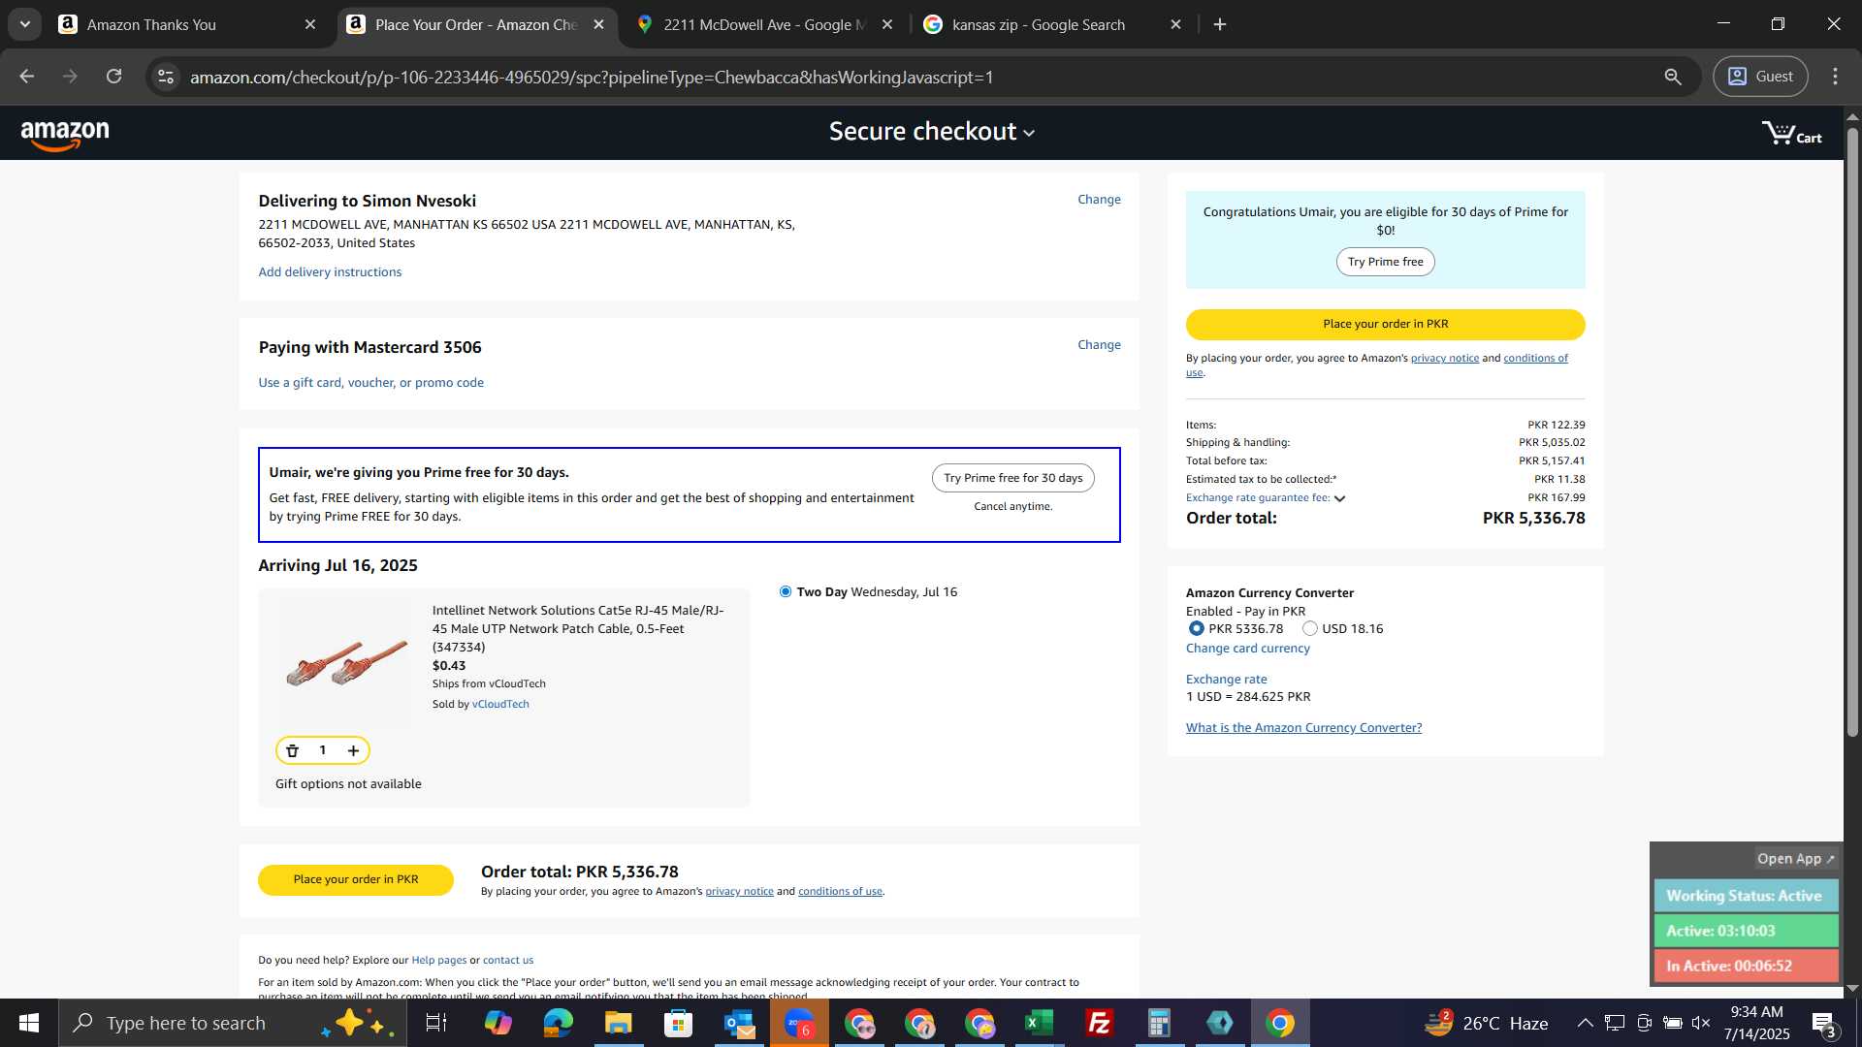Open the Cart icon in the header
Viewport: 1862px width, 1047px height.
coord(1791,134)
